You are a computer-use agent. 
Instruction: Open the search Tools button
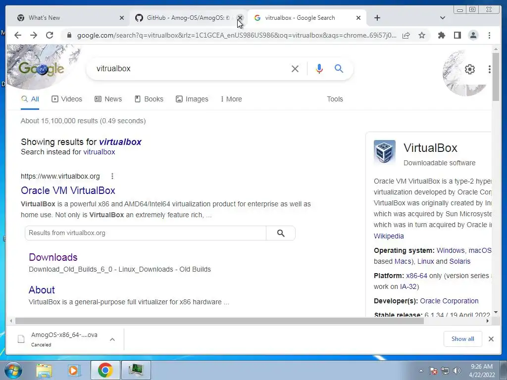tap(335, 99)
